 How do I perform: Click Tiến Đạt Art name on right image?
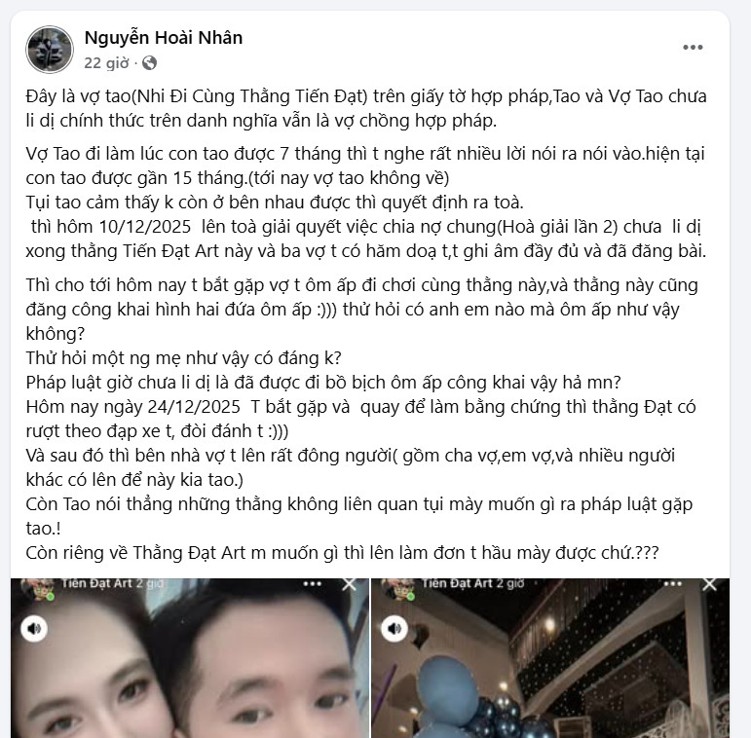457,583
